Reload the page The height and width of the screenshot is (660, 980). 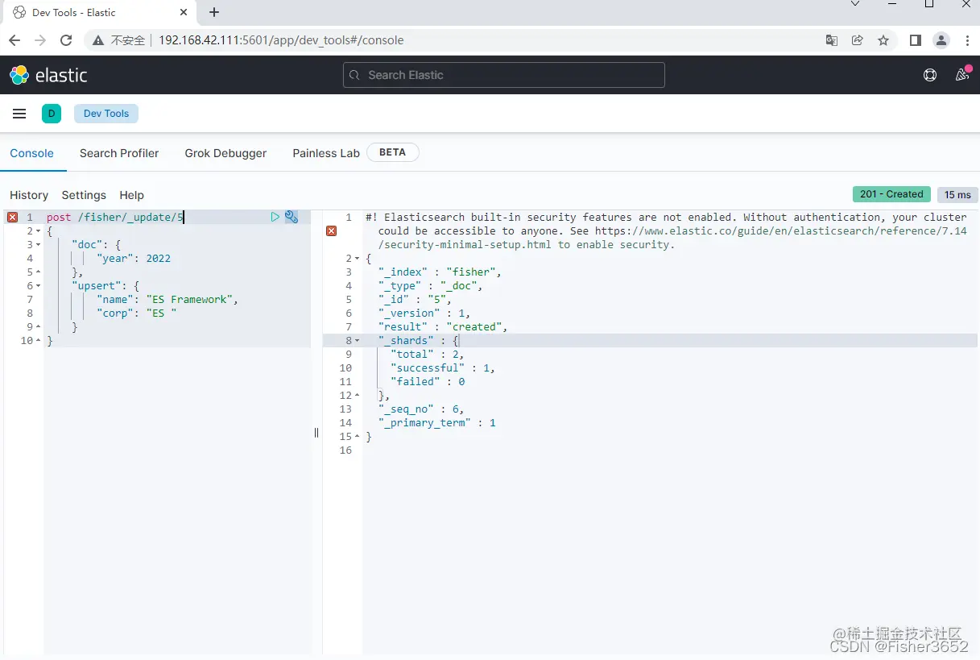(67, 40)
